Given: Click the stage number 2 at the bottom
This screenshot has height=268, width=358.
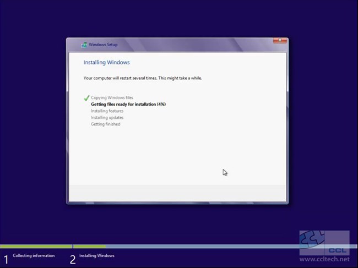Looking at the screenshot, I should 73,260.
